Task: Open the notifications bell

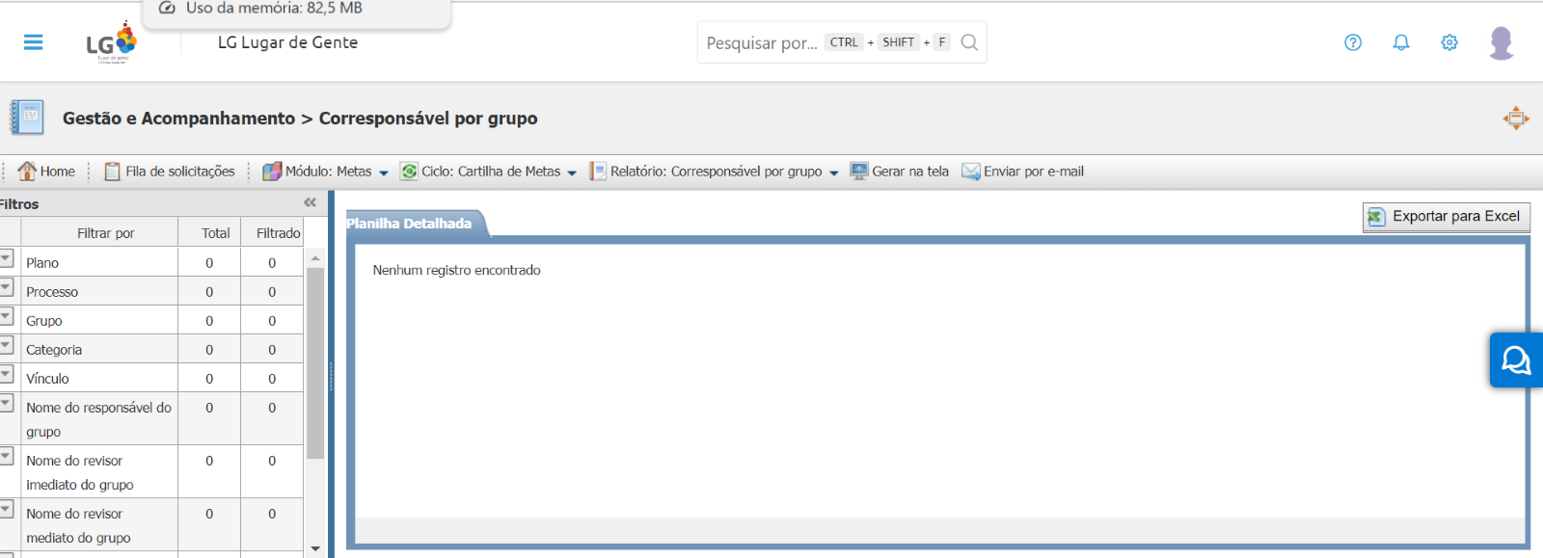Action: coord(1401,42)
